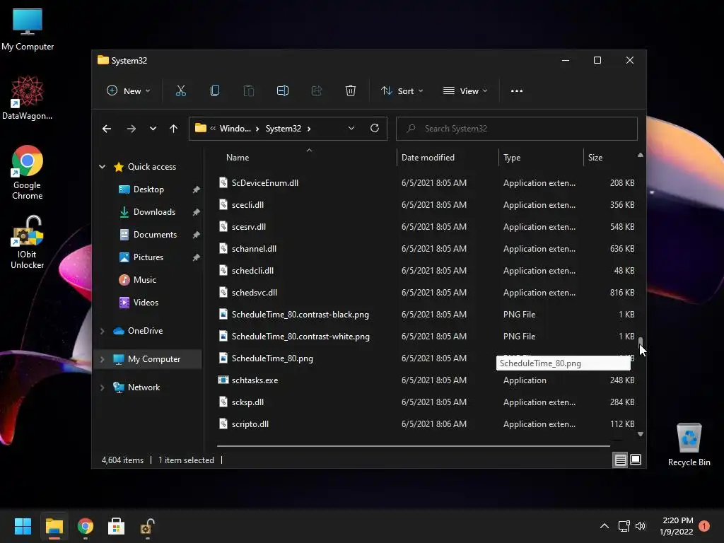724x543 pixels.
Task: Switch to details view icon in status bar
Action: (x=620, y=460)
